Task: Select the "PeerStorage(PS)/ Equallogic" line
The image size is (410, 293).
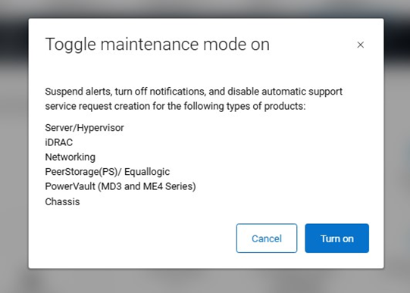Action: coord(107,172)
